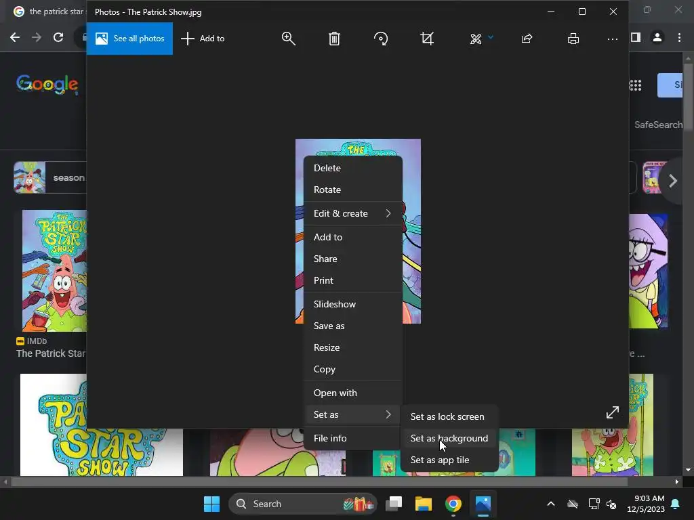Click Chrome back arrow button
The image size is (694, 520).
click(x=15, y=38)
